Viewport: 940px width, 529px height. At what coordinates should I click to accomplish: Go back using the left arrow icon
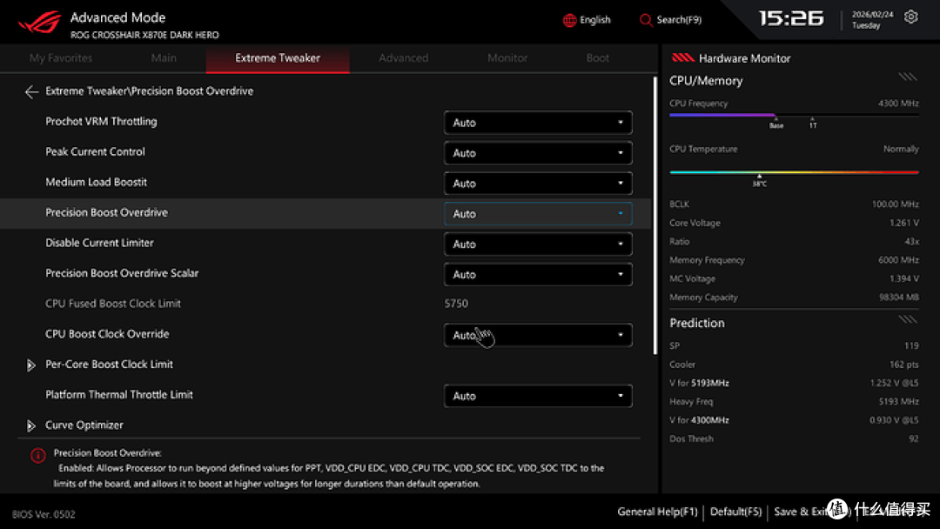point(31,91)
